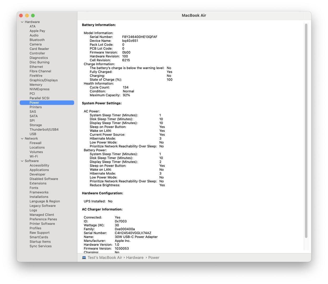Collapse the Software section chevron
The width and height of the screenshot is (328, 284).
coord(22,161)
